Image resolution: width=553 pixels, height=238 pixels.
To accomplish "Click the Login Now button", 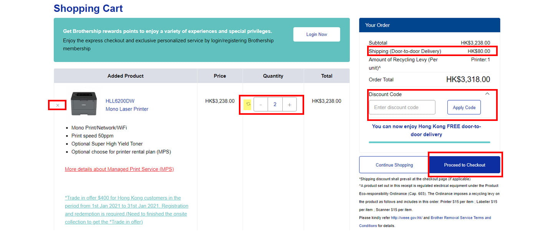I will (316, 34).
